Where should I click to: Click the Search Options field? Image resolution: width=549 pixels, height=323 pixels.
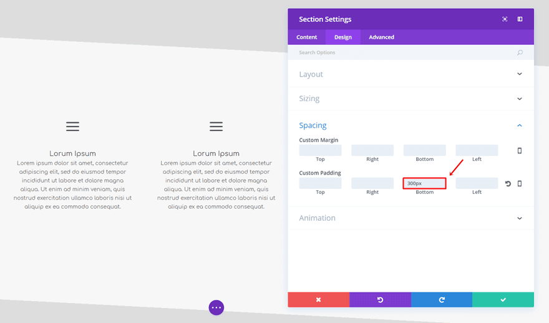point(411,52)
